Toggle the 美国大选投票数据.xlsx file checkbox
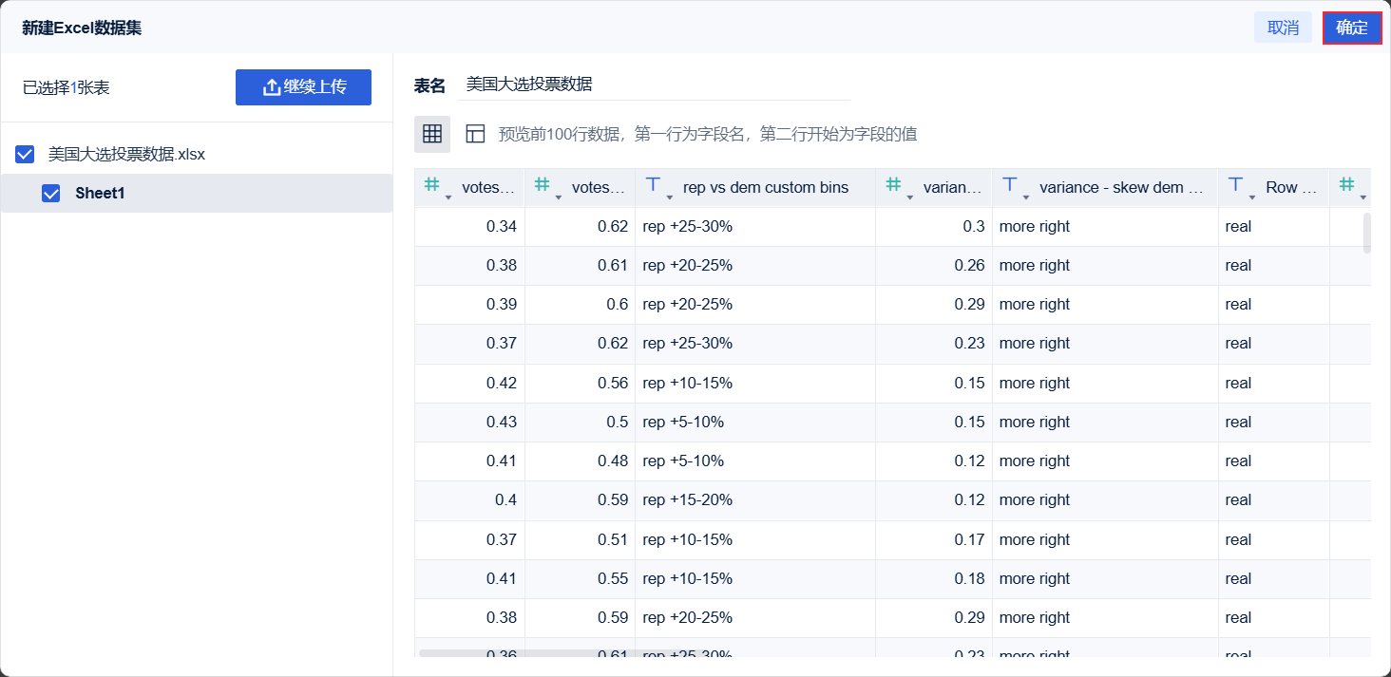1391x677 pixels. [x=26, y=154]
